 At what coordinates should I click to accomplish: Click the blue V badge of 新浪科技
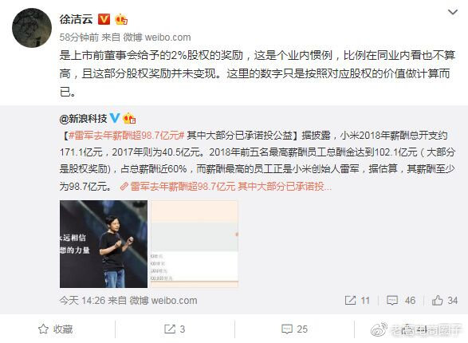pos(115,118)
